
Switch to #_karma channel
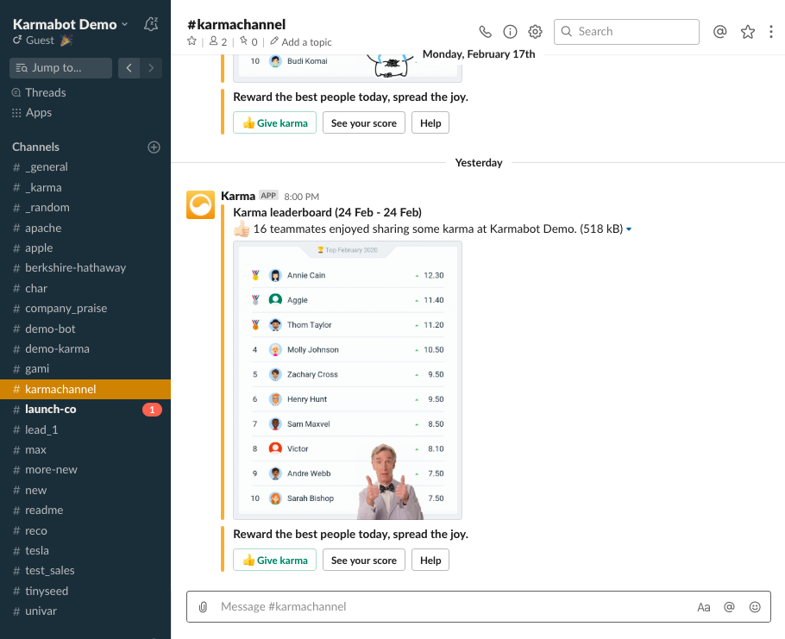click(85, 188)
